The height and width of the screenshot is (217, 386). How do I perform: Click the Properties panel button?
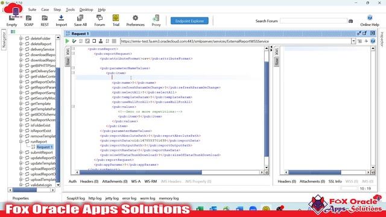21,198
